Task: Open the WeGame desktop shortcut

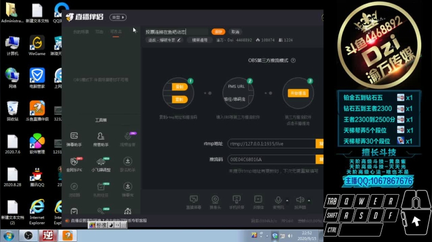Action: click(x=37, y=46)
